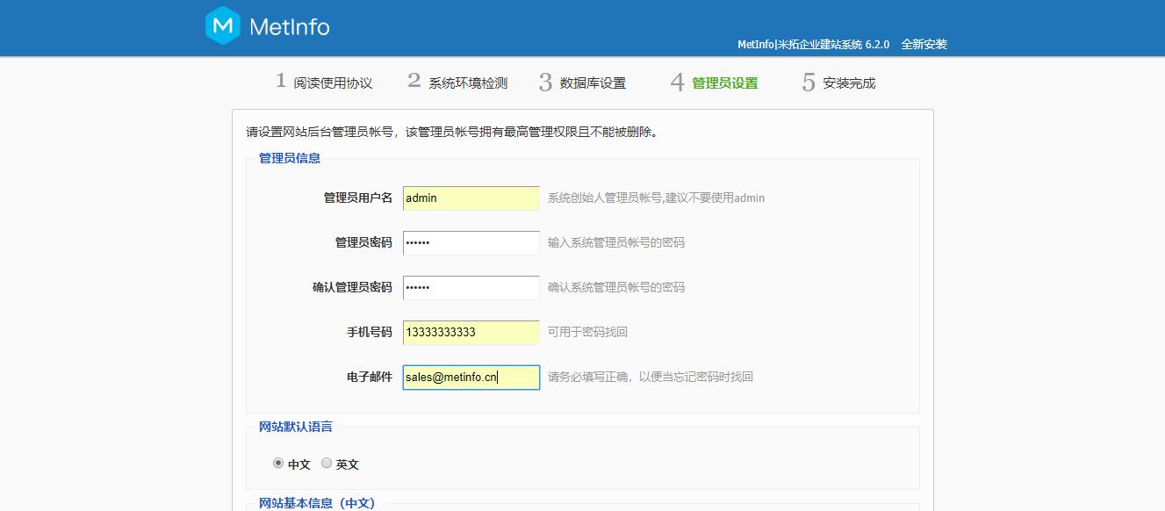1165x511 pixels.
Task: Open step 4 管理员设置
Action: (x=715, y=83)
